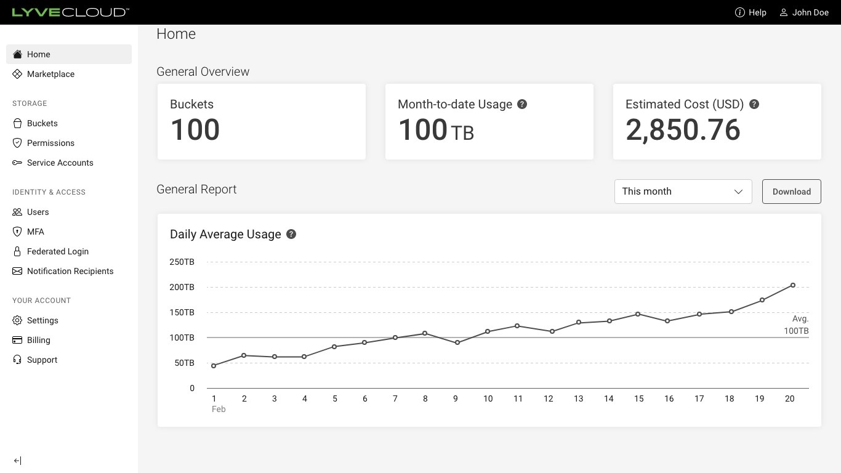This screenshot has width=841, height=473.
Task: Open the John Doe user menu
Action: pyautogui.click(x=804, y=12)
